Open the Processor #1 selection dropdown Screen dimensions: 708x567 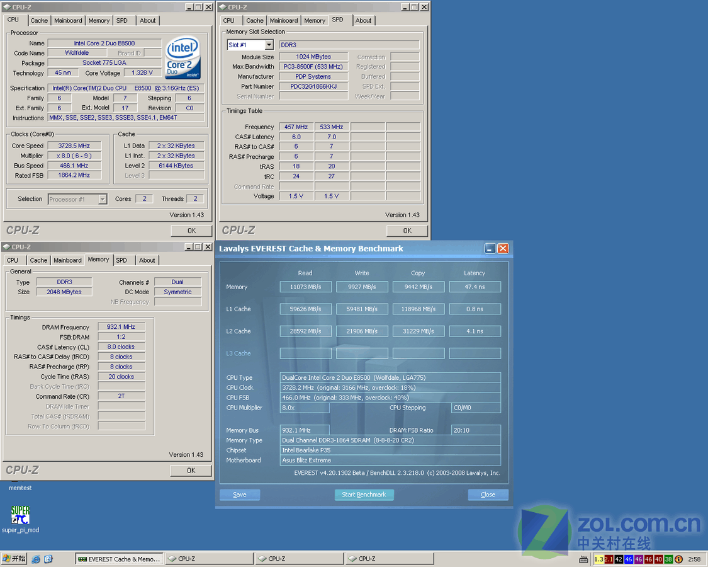click(x=103, y=200)
